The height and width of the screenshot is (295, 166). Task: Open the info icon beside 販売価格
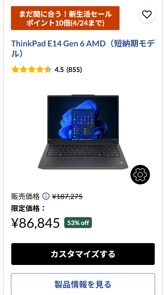coord(46,196)
